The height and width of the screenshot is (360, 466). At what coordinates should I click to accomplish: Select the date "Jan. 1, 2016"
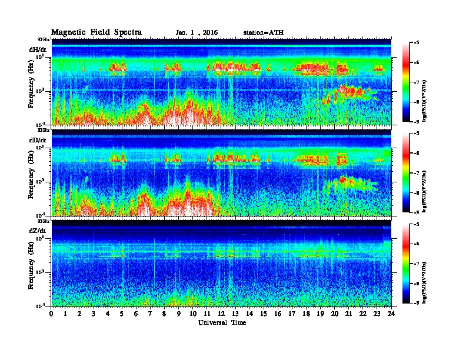click(197, 33)
